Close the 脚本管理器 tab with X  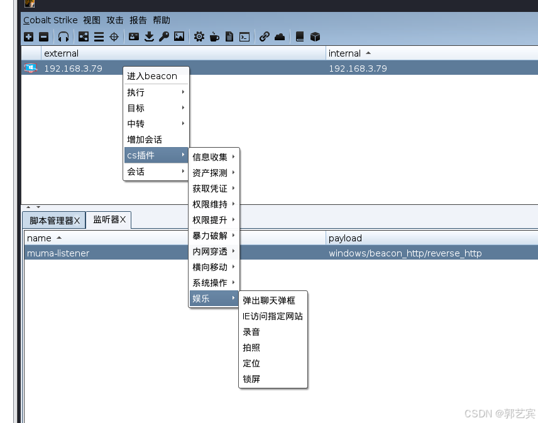pos(77,221)
